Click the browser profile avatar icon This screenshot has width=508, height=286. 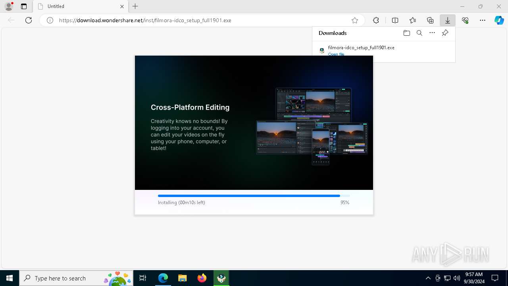[9, 6]
